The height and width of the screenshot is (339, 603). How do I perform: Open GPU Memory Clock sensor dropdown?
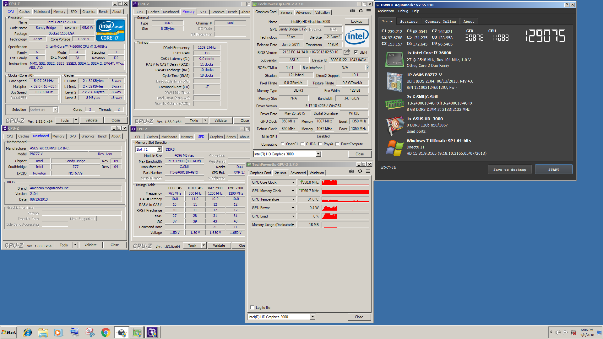[x=293, y=191]
